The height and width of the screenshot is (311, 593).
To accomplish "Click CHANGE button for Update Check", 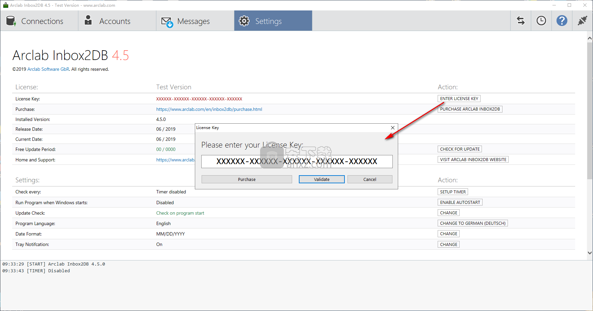I will (x=448, y=213).
